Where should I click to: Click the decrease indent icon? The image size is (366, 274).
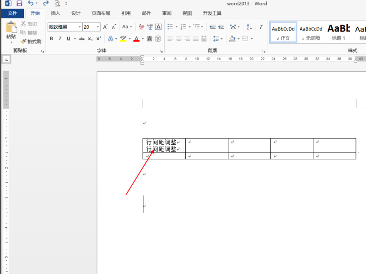[x=213, y=27]
